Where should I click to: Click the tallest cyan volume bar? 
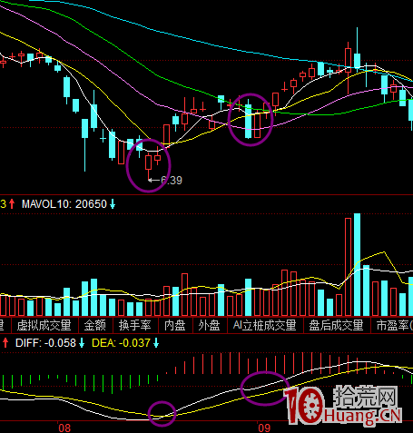(358, 265)
